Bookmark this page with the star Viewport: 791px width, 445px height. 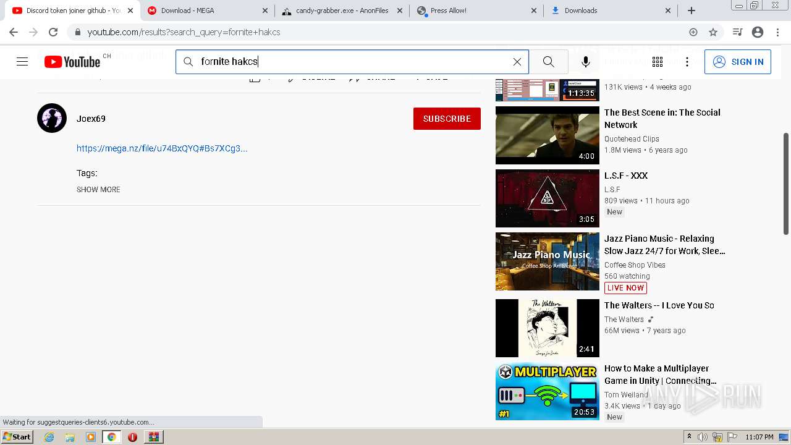(713, 32)
